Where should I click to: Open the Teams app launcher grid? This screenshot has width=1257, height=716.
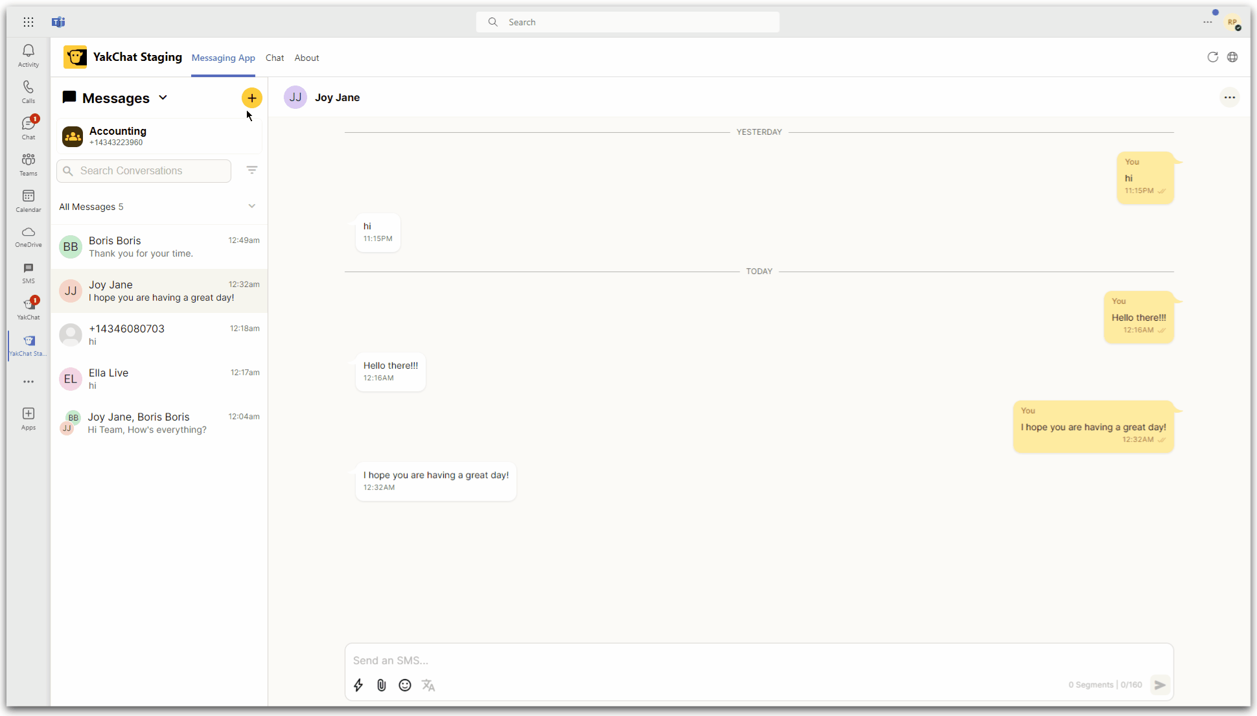29,22
